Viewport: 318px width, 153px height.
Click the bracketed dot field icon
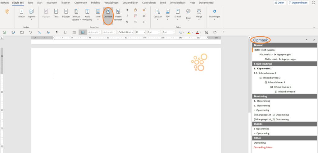click(144, 22)
